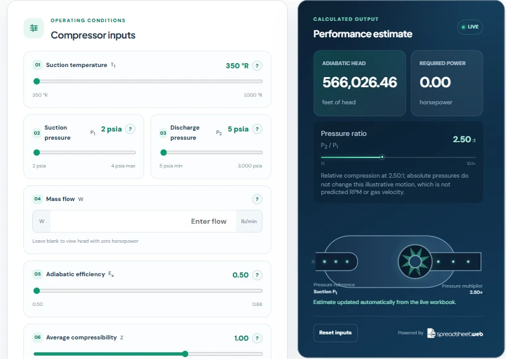Click the LIVE status badge
This screenshot has width=506, height=359.
[470, 27]
